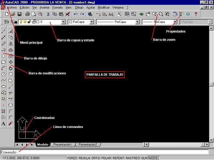
Task: Open the PorColor plot style dropdown
Action: coord(210,22)
